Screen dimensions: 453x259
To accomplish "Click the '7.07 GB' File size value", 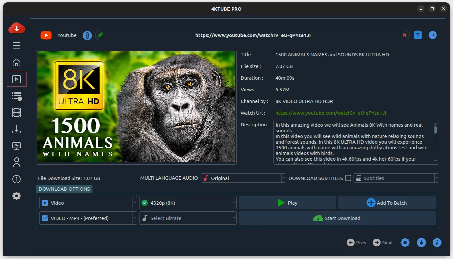I will [284, 66].
